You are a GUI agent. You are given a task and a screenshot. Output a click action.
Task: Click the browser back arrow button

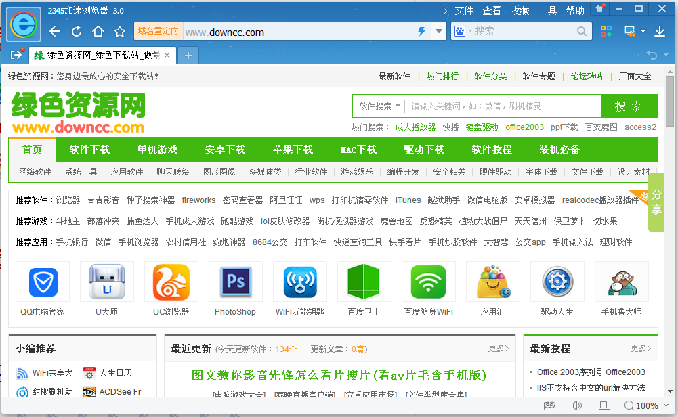pyautogui.click(x=55, y=32)
